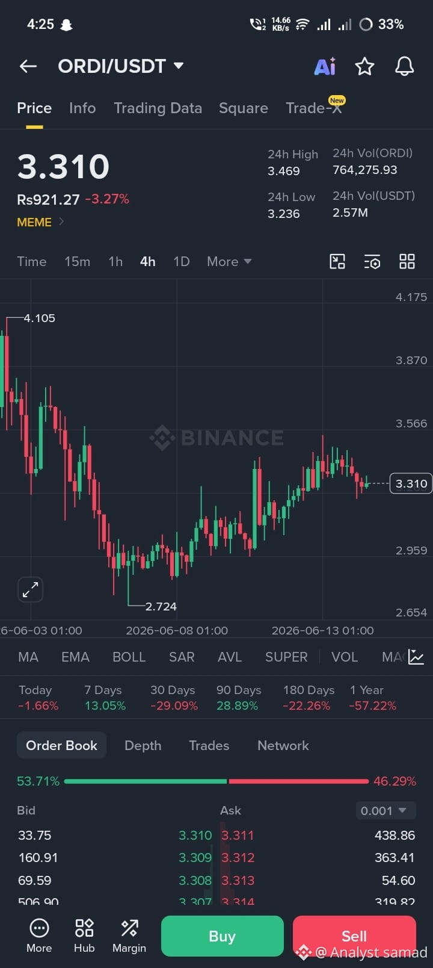Viewport: 433px width, 968px height.
Task: Select the 1h chart interval
Action: tap(115, 261)
